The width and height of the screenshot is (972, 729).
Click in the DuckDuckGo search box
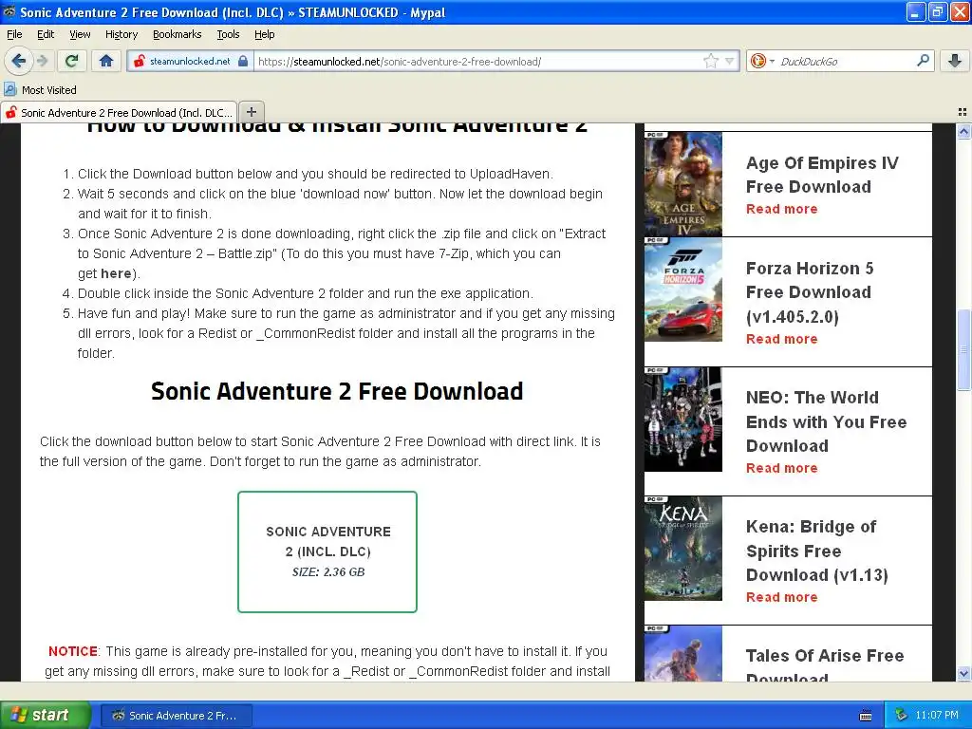coord(844,62)
